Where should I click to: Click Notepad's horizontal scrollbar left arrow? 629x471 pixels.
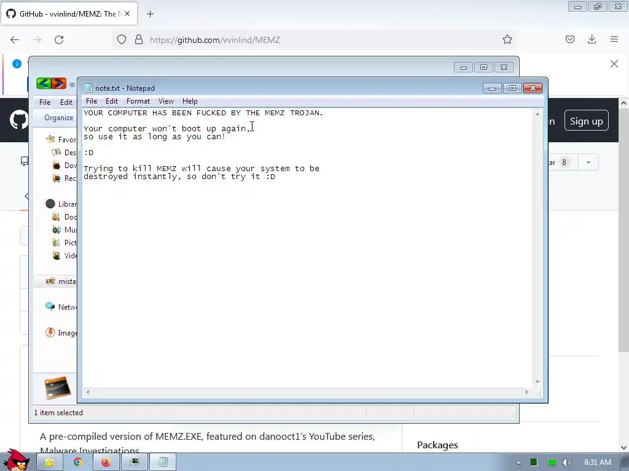[x=88, y=392]
